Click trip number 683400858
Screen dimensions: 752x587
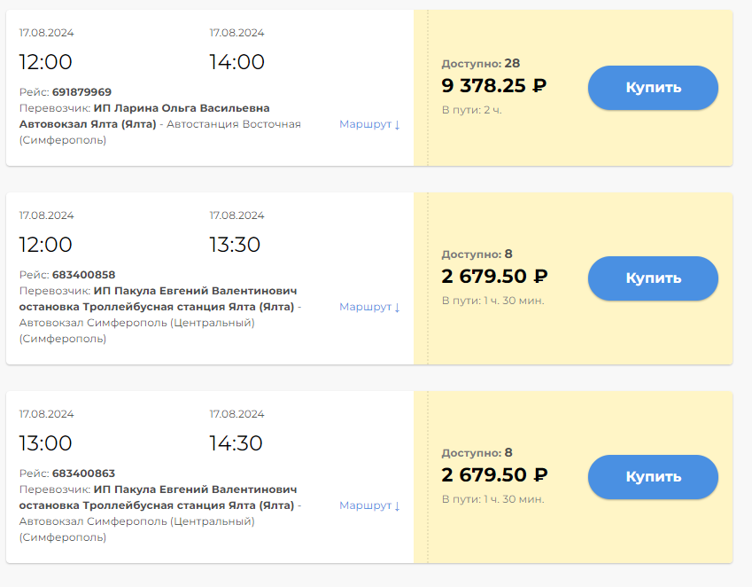tap(83, 275)
